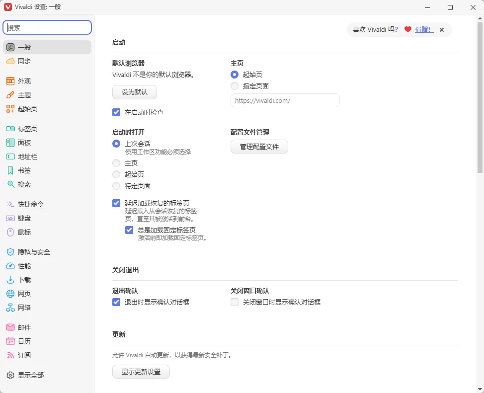This screenshot has height=393, width=484.
Task: Maximize the Vivaldi settings window
Action: [x=450, y=7]
